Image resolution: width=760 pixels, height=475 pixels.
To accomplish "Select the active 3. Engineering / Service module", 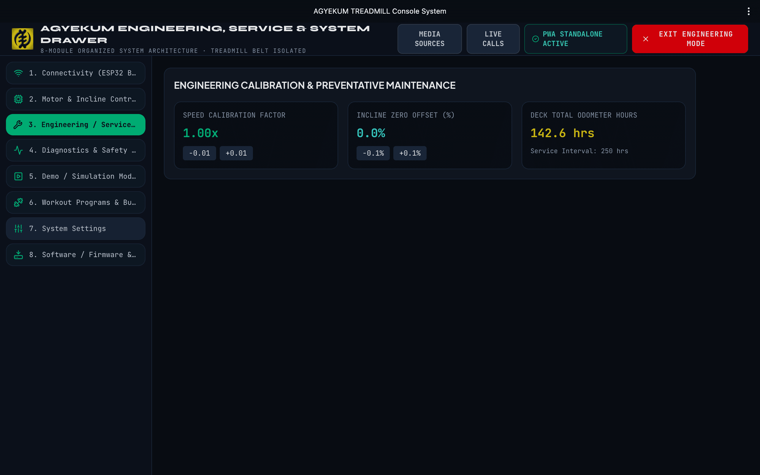I will coord(76,125).
